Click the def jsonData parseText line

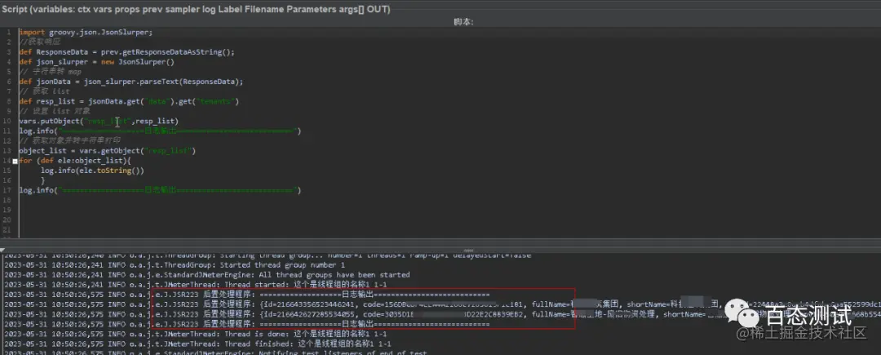(x=131, y=82)
